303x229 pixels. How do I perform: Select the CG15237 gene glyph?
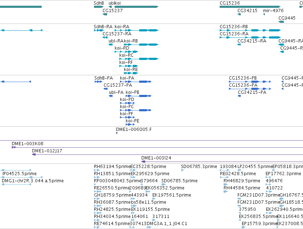pyautogui.click(x=105, y=14)
